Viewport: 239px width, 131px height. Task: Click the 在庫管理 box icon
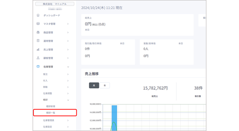click(38, 67)
